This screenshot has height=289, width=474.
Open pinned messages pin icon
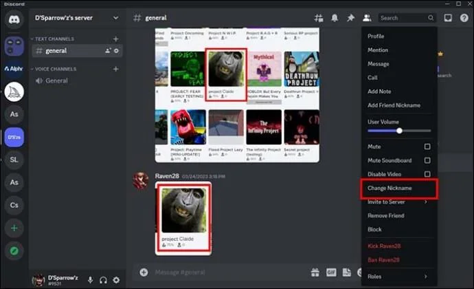pos(350,18)
